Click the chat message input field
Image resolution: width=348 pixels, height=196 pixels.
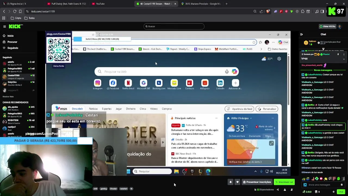pos(324,185)
